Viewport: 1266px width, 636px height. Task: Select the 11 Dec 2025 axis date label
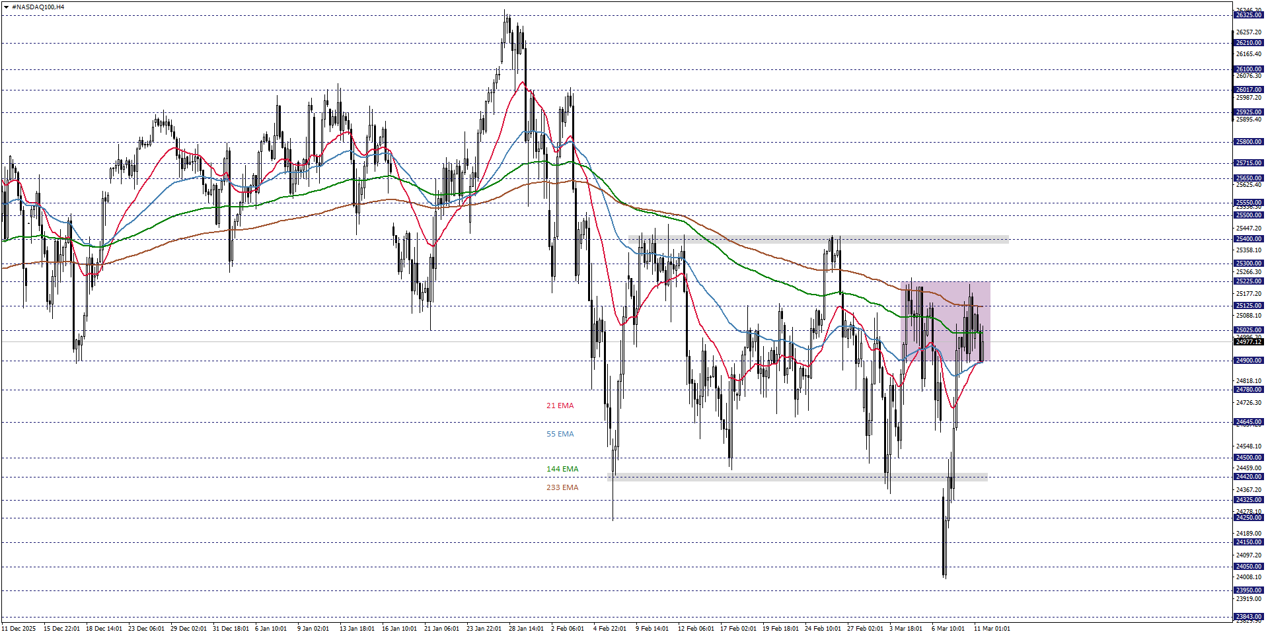20,629
